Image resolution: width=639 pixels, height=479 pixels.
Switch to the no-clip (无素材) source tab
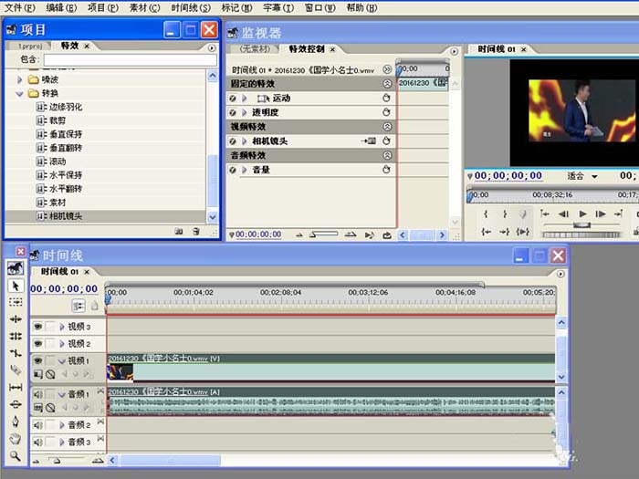pyautogui.click(x=255, y=49)
